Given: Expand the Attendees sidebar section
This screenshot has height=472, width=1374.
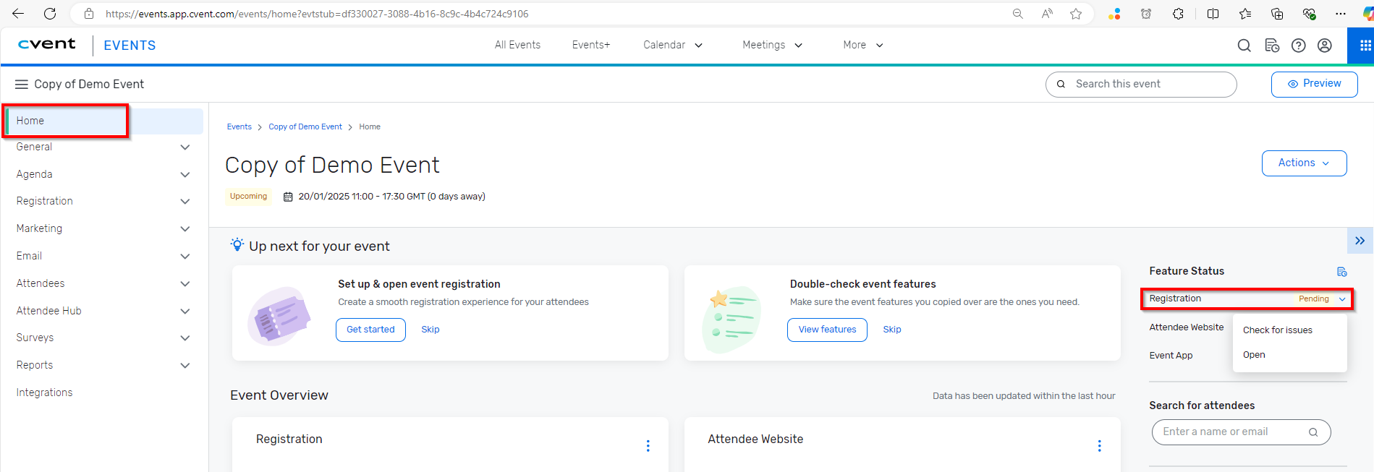Looking at the screenshot, I should tap(185, 284).
